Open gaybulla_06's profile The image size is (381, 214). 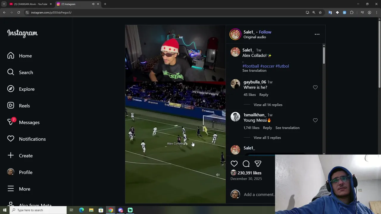coord(255,82)
